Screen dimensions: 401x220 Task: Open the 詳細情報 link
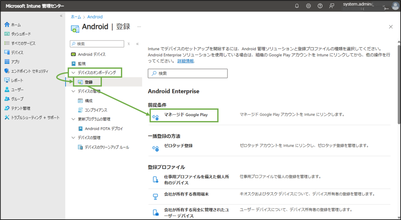click(185, 61)
